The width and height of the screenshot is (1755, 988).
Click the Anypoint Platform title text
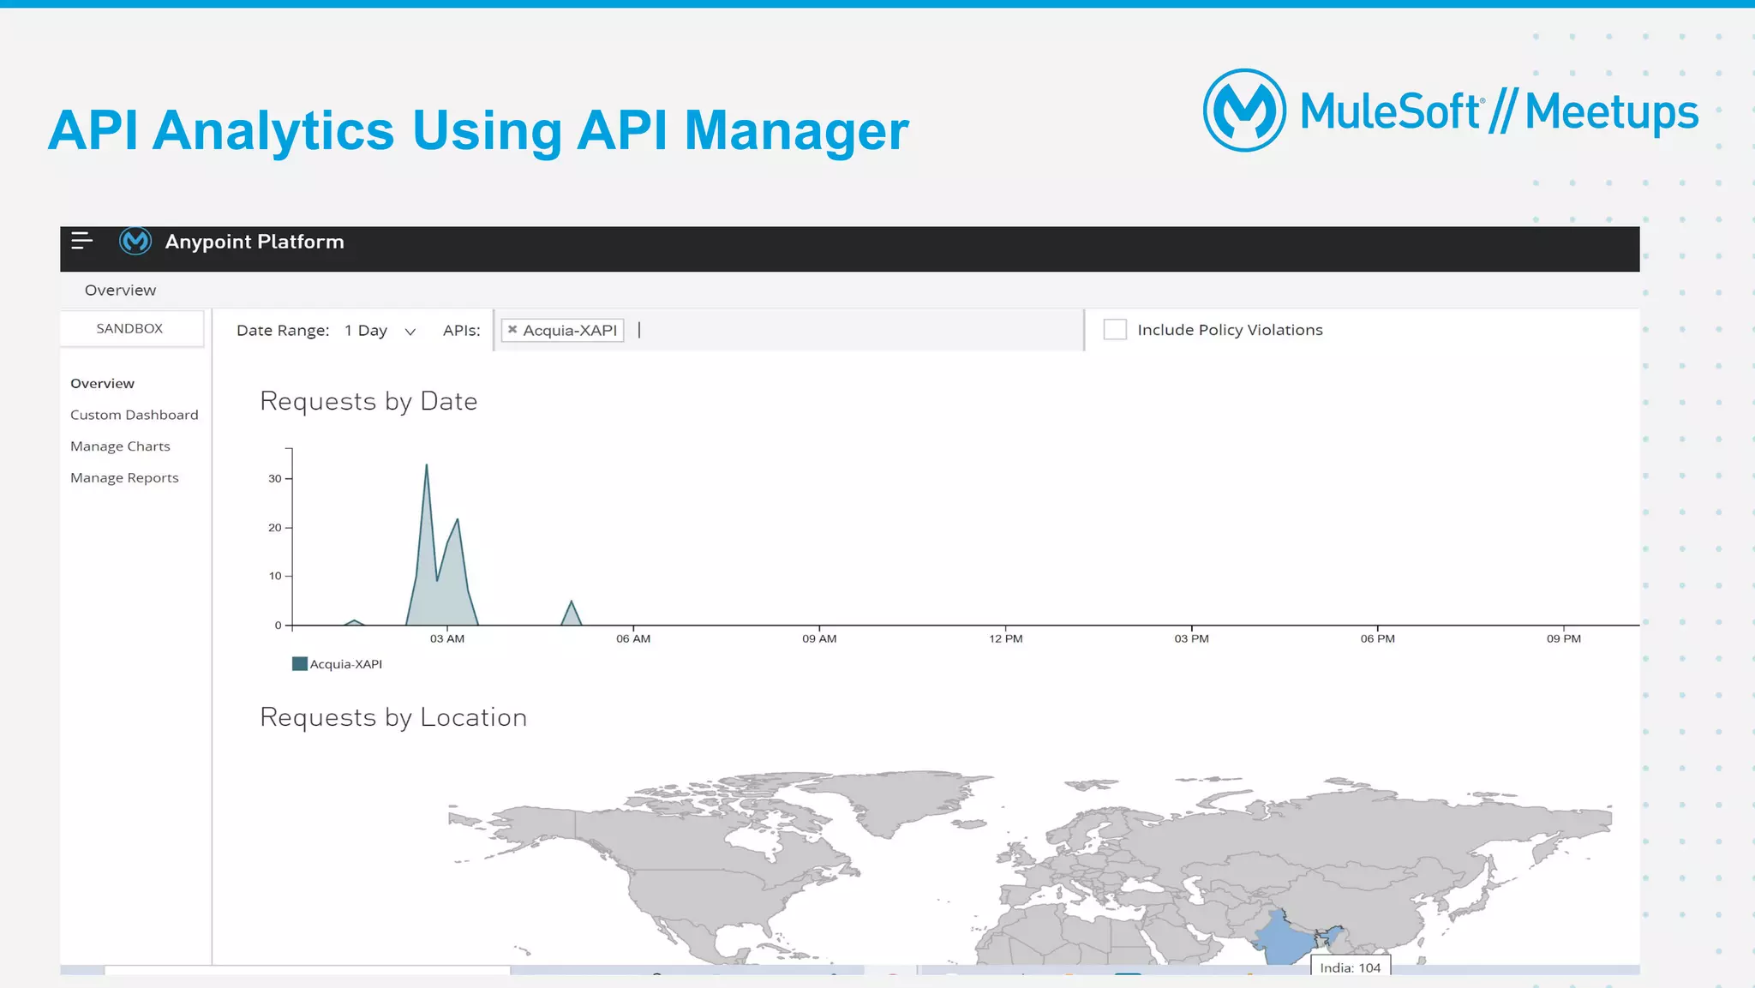(x=255, y=242)
